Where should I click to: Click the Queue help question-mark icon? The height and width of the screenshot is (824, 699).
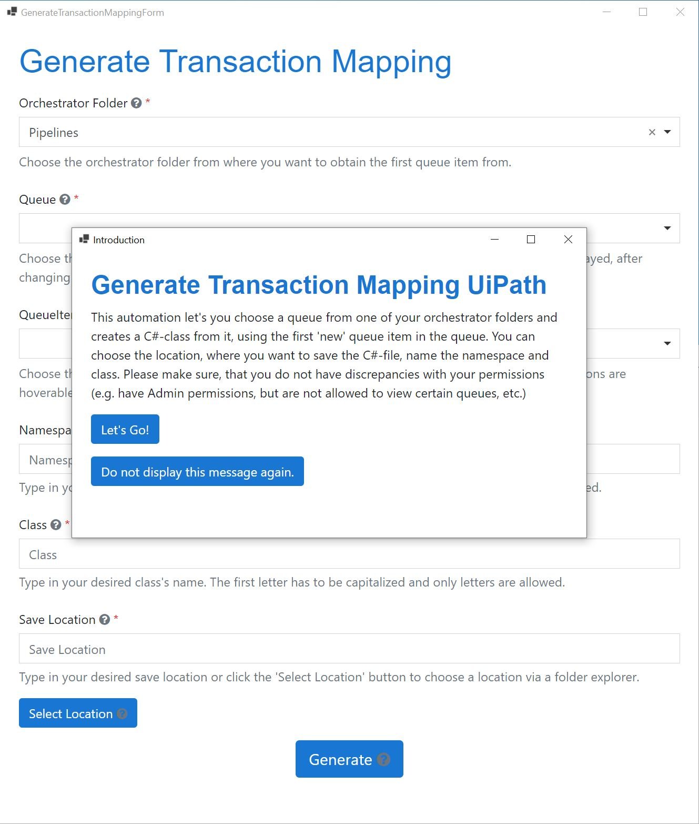(x=65, y=200)
